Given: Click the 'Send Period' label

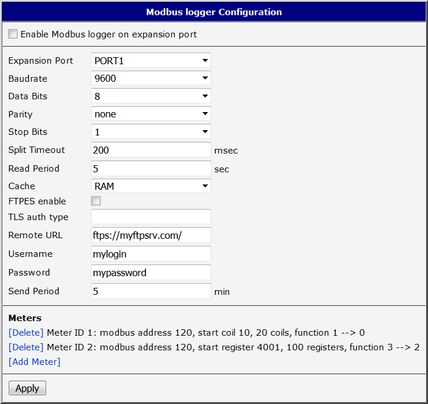Looking at the screenshot, I should [x=34, y=291].
